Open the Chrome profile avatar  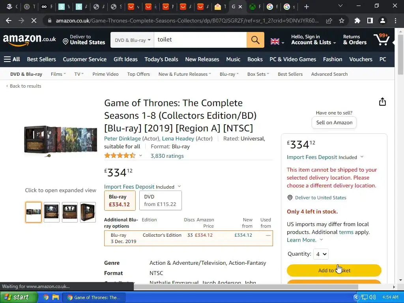point(383,21)
